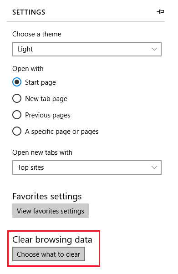Click the 'Open with' label

pos(28,69)
